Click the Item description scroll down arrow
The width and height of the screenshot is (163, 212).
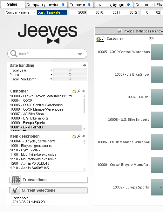[84, 169]
